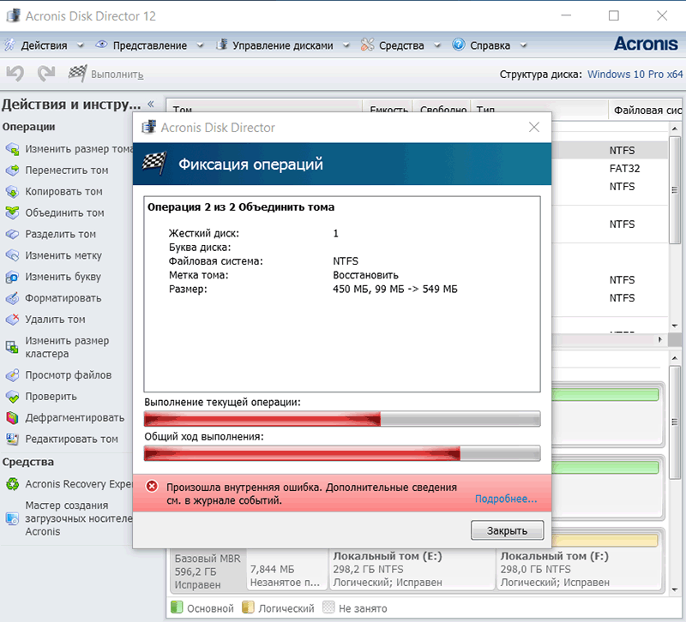Click Выполнить pending operations button text
This screenshot has height=622, width=686.
tap(117, 75)
